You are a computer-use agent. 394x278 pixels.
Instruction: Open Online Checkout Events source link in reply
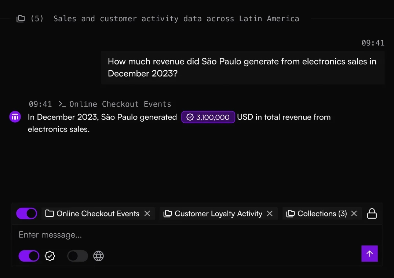120,104
